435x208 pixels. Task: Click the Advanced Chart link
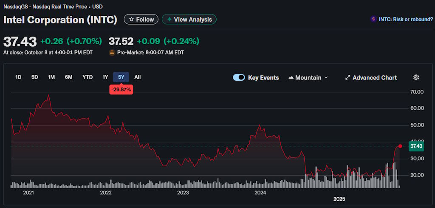pos(374,77)
